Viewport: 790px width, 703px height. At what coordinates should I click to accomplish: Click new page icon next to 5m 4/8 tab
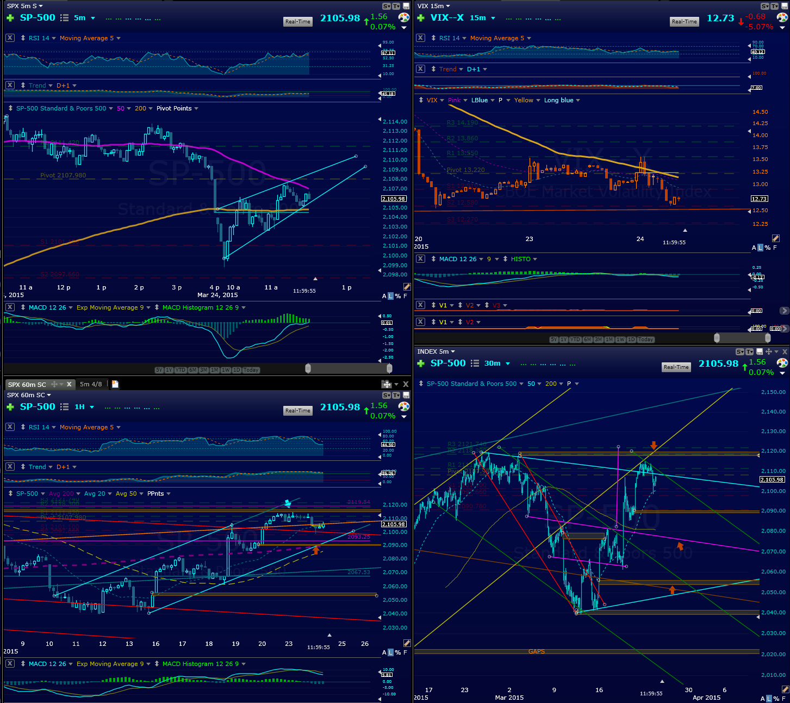pyautogui.click(x=115, y=384)
